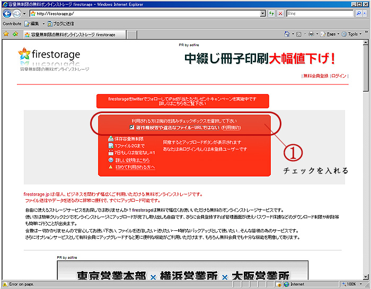
Task: Click the info icon beside 詳しい説明はこちら
Action: (x=111, y=160)
